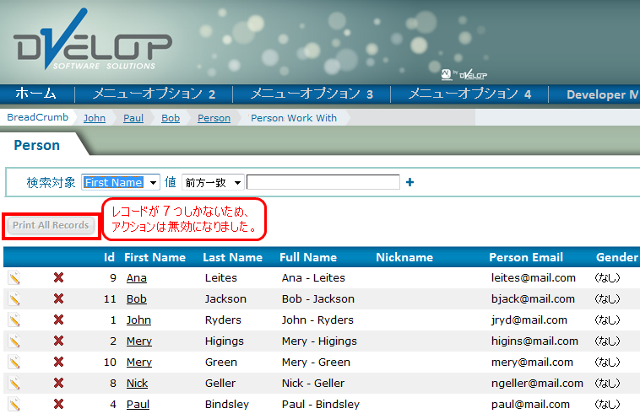This screenshot has height=419, width=640.
Task: Select the Person tab
Action: pyautogui.click(x=37, y=145)
